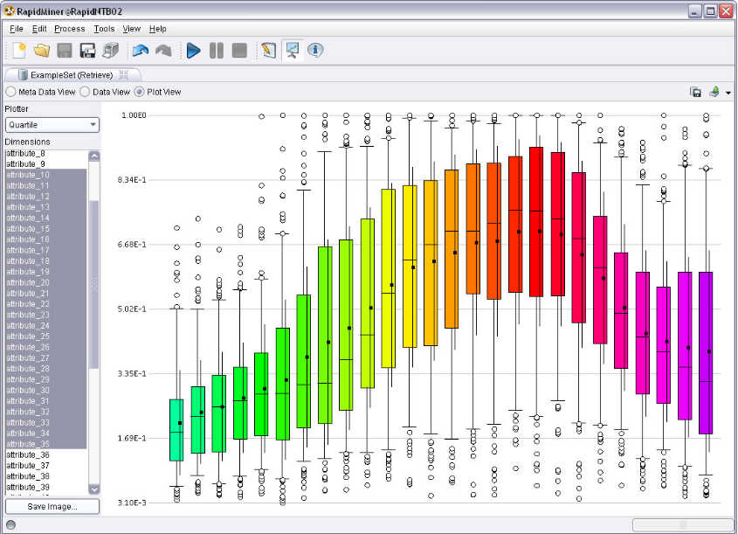Pause the running process
This screenshot has height=534, width=738.
click(x=215, y=50)
